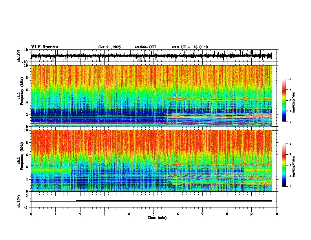The image size is (311, 240).
Task: Click the time axis tick label "5"
Action: tap(154, 214)
